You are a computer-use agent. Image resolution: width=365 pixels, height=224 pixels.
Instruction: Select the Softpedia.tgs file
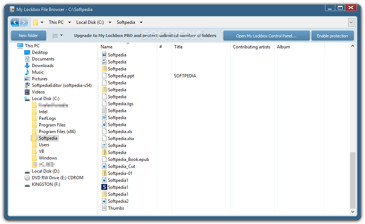[x=120, y=104]
